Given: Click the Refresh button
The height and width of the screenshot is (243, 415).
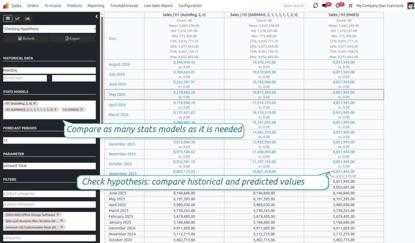Looking at the screenshot, I should 26,38.
